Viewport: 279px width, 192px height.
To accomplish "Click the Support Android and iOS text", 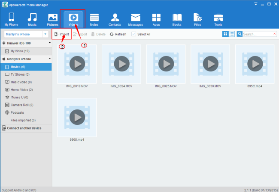I will (x=19, y=190).
